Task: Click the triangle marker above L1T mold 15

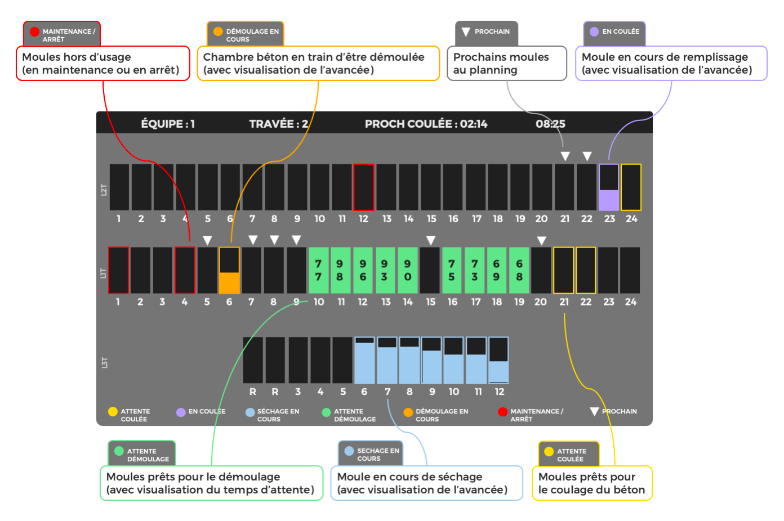Action: [x=431, y=240]
